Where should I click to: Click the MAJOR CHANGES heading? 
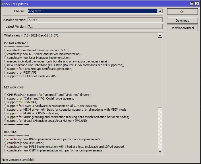click(16, 43)
